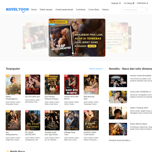This screenshot has height=152, width=152.
Task: Open Dahaga Sang Tuan cover
Action: coord(72,120)
